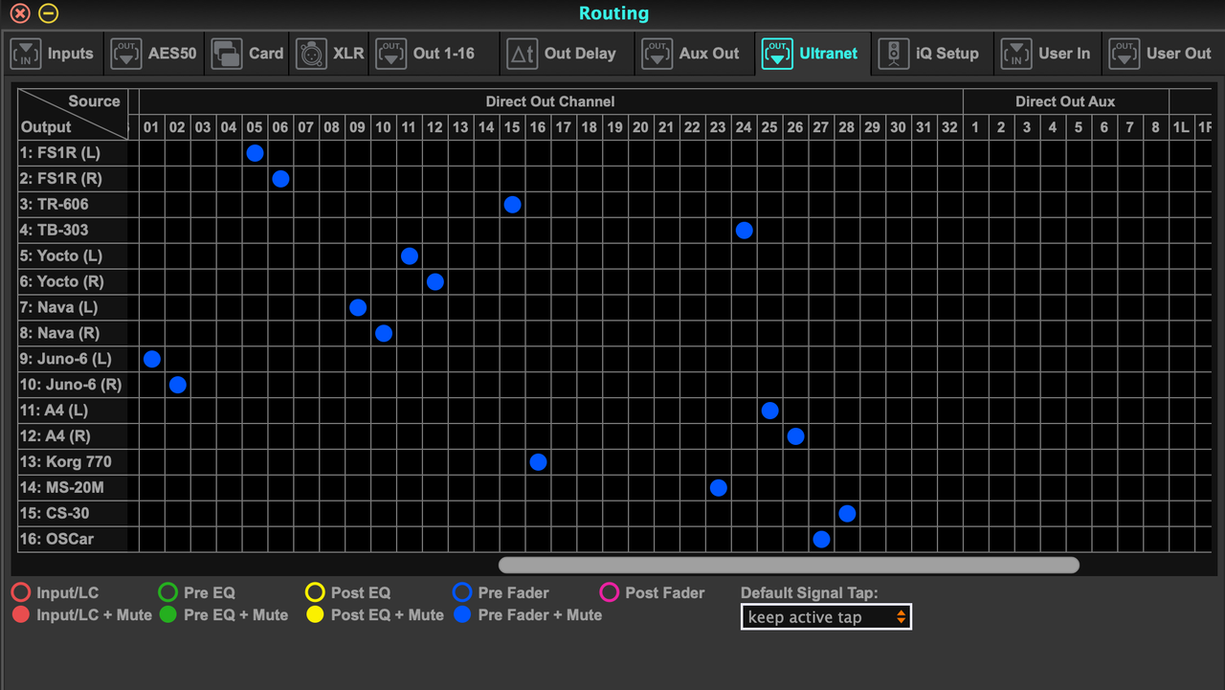The image size is (1225, 690).
Task: Toggle the TR-606 assignment on channel 15
Action: click(512, 204)
